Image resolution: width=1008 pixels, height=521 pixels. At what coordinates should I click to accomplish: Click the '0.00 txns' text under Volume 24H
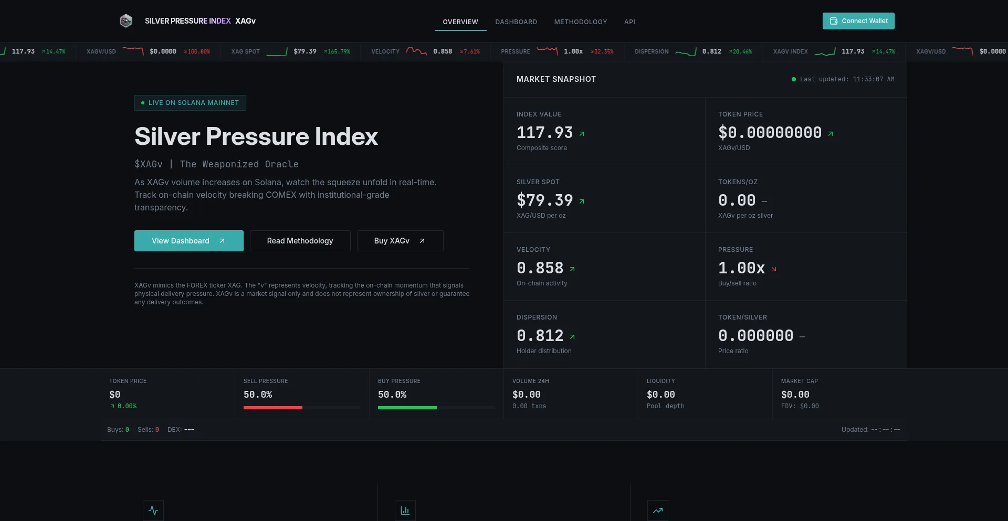pyautogui.click(x=529, y=406)
